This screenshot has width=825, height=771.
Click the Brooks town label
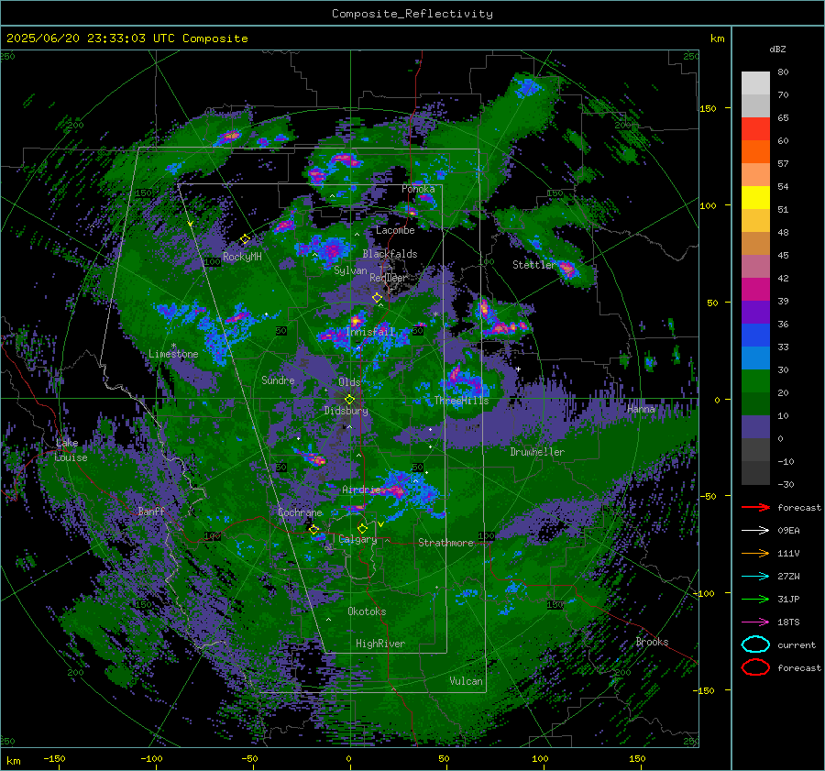pos(652,642)
